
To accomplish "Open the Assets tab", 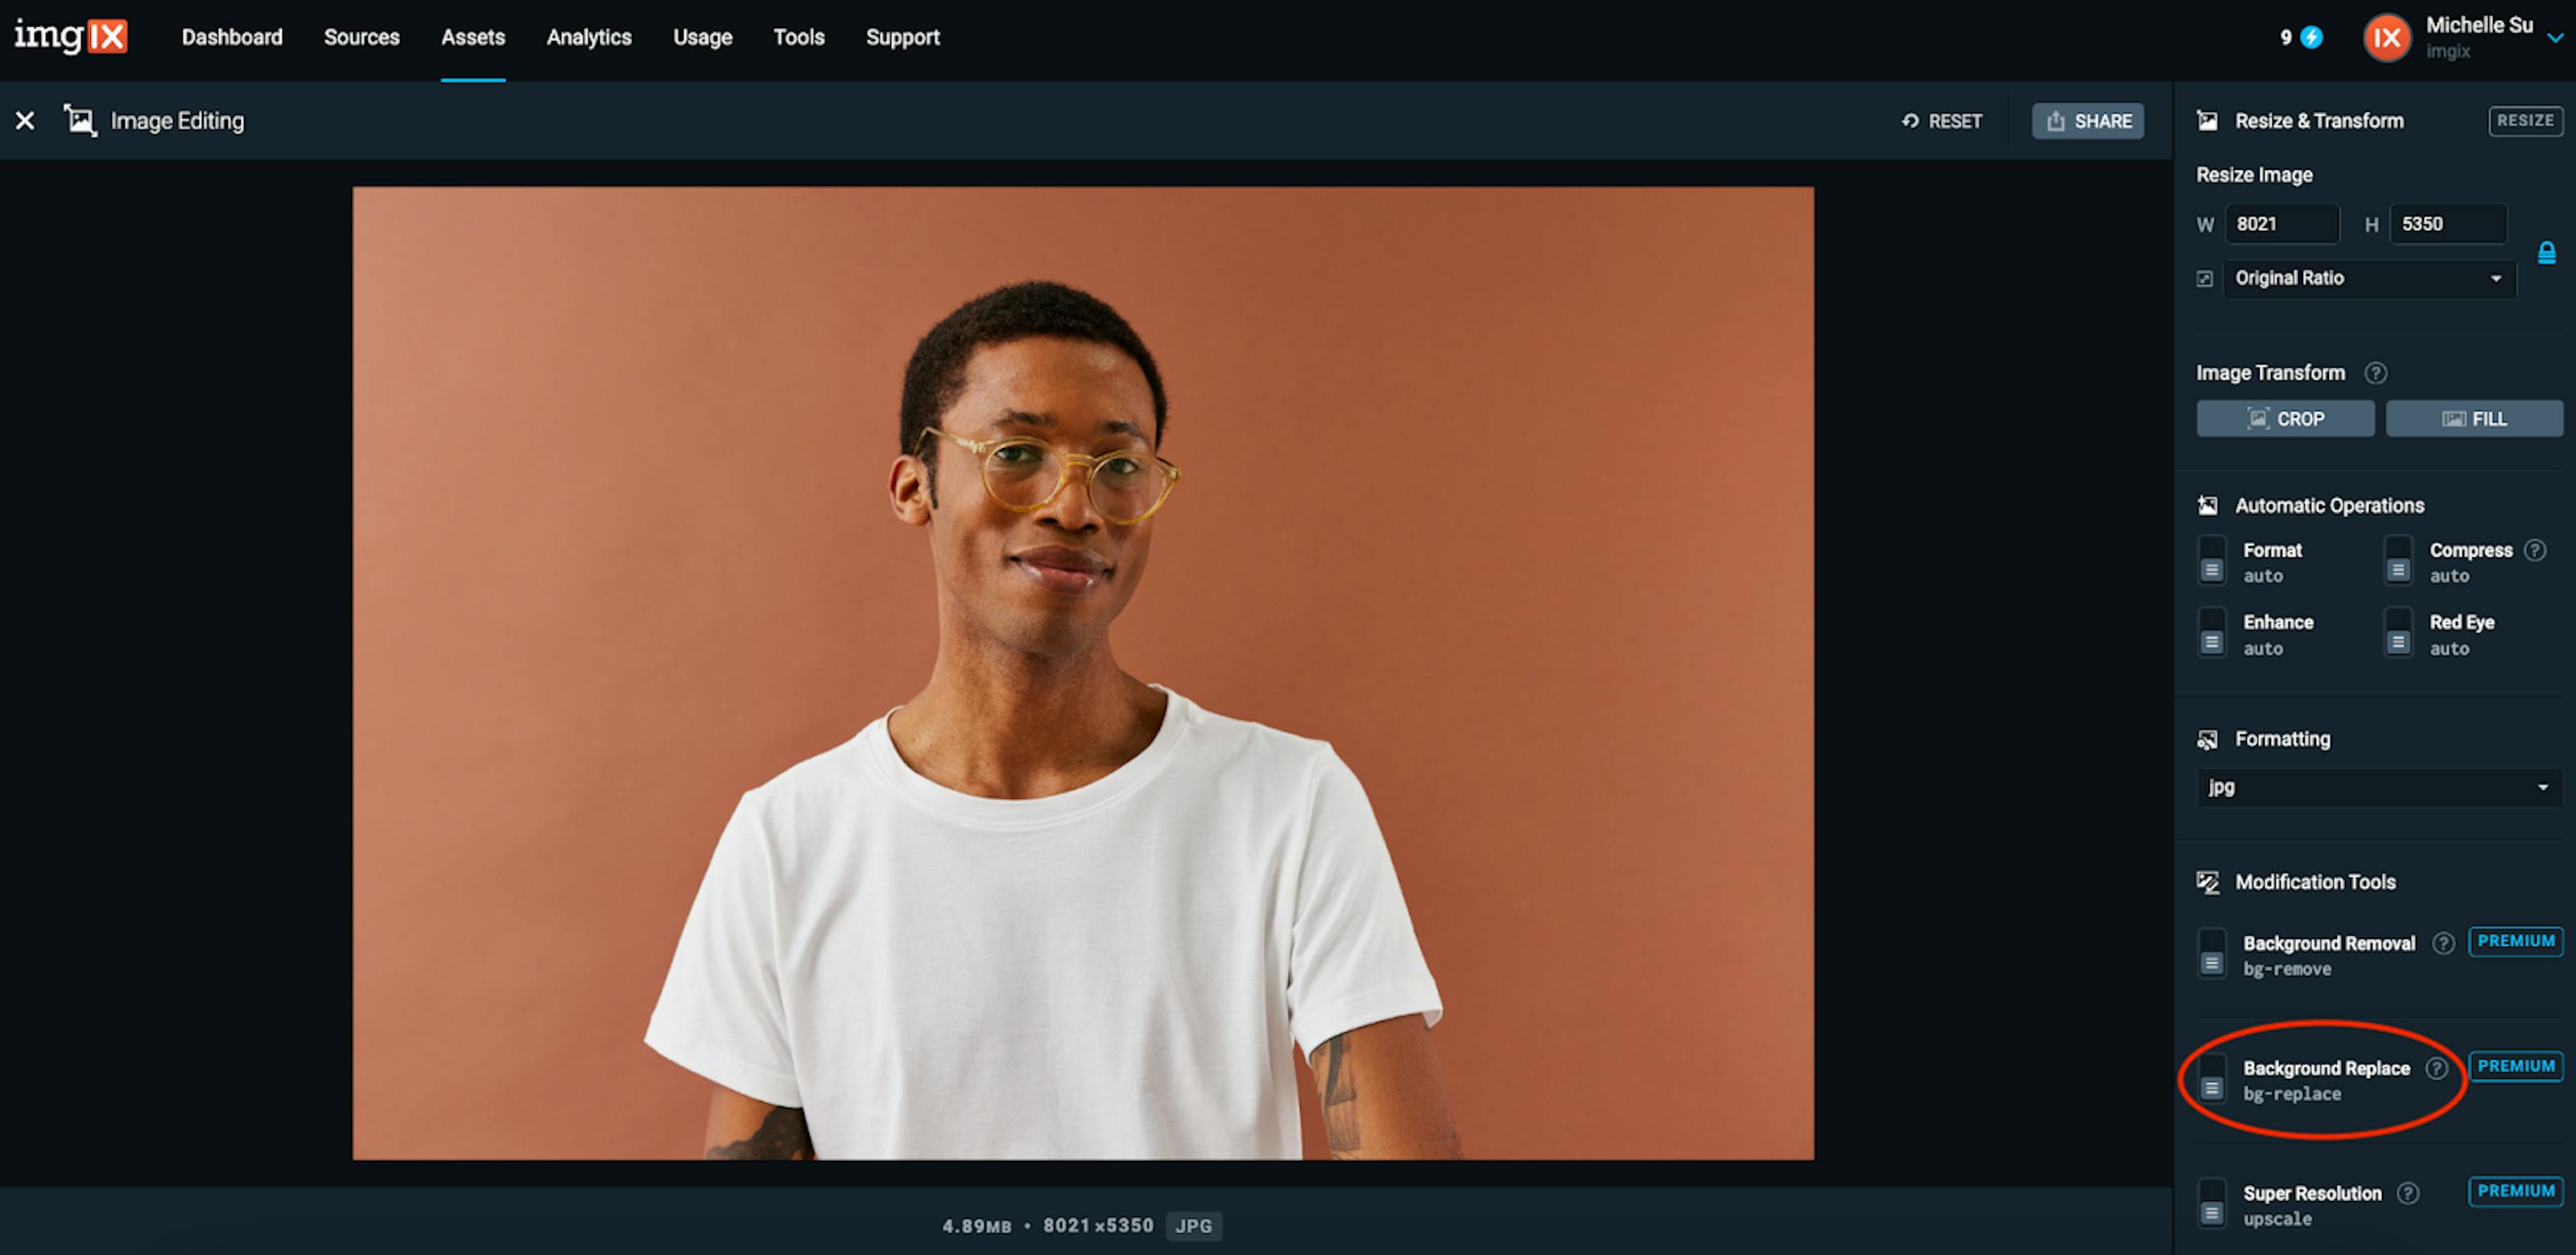I will point(473,38).
